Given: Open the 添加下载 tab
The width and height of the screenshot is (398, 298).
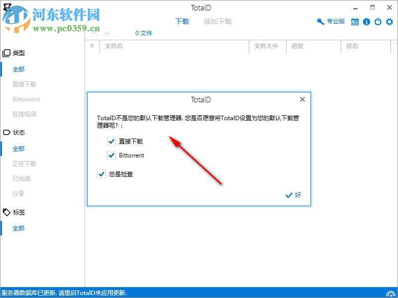Looking at the screenshot, I should point(217,21).
